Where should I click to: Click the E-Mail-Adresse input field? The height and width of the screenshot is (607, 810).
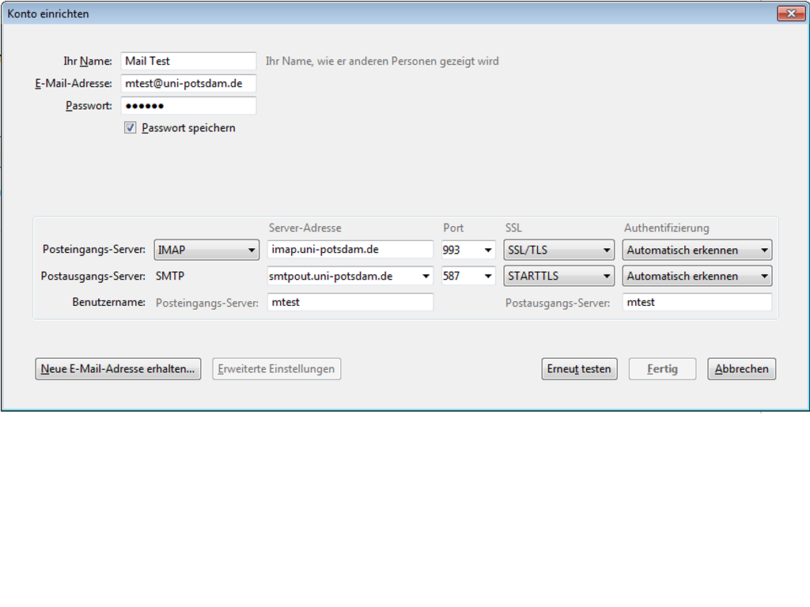188,84
